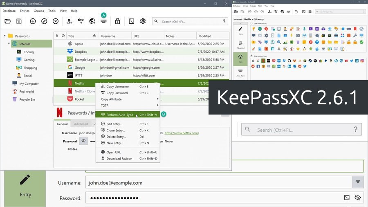Click the search help question mark in main window
Screen dimensions: 368x207
(224, 21)
